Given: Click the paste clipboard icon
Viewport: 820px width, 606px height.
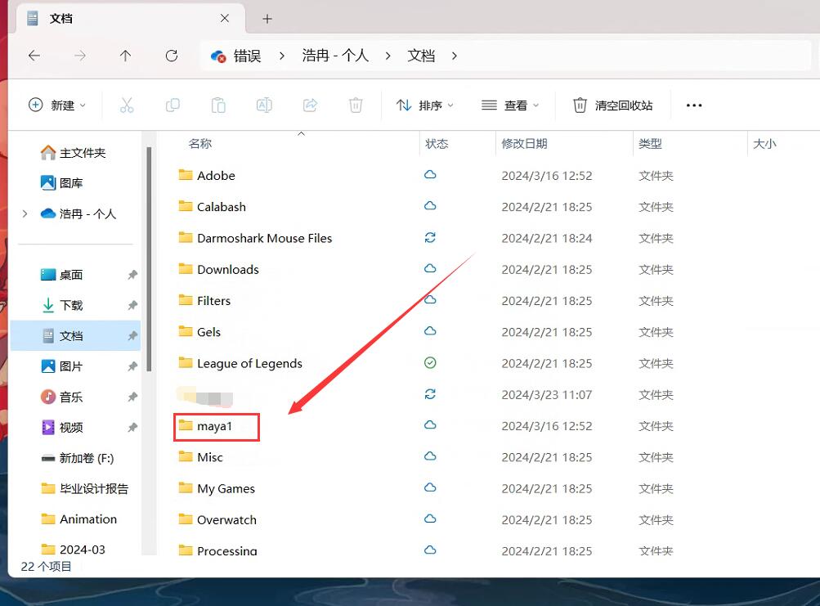Looking at the screenshot, I should (x=218, y=105).
